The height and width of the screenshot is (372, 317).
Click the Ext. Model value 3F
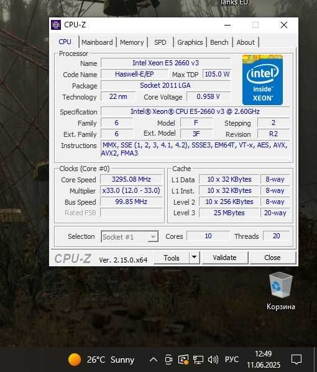pyautogui.click(x=196, y=134)
